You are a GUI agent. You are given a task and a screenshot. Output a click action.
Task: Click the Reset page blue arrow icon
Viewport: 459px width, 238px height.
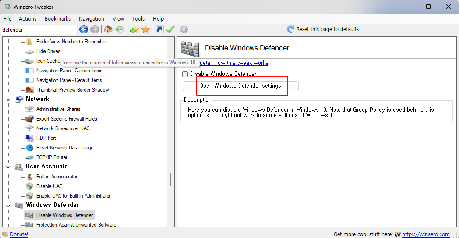coord(290,29)
